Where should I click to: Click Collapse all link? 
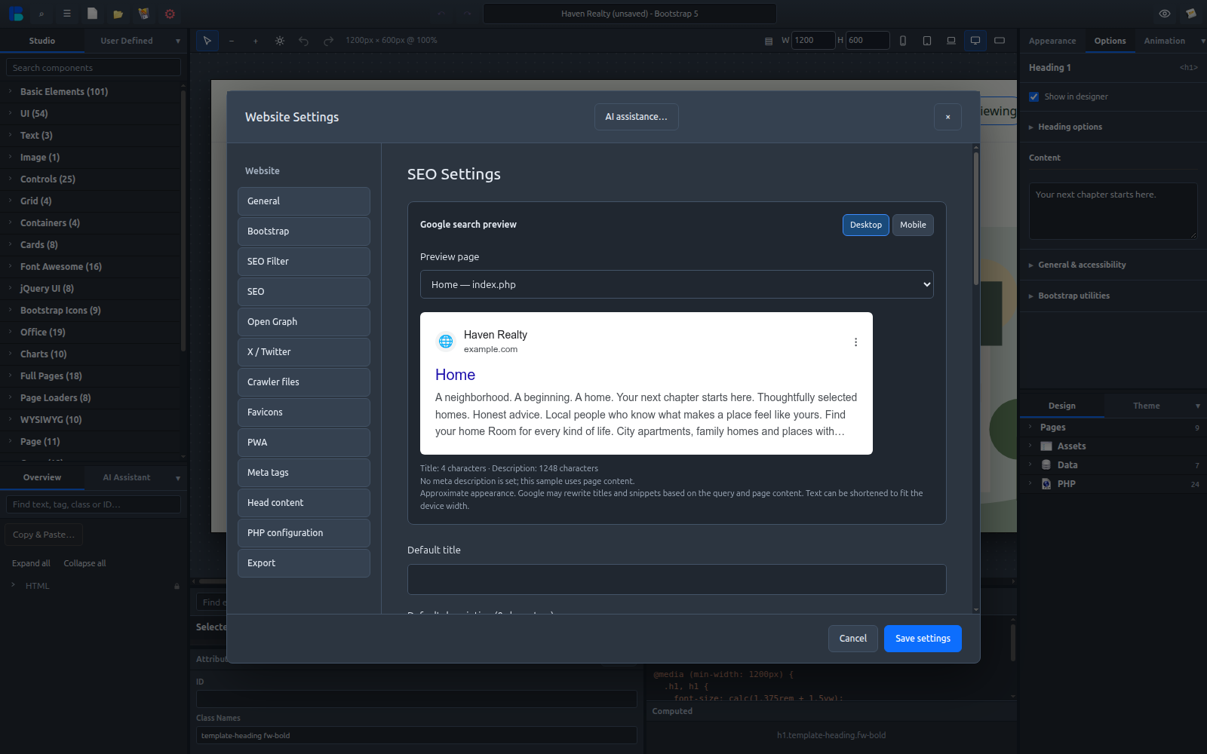84,563
